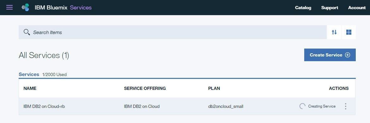
Task: Open the Account menu
Action: [x=357, y=8]
